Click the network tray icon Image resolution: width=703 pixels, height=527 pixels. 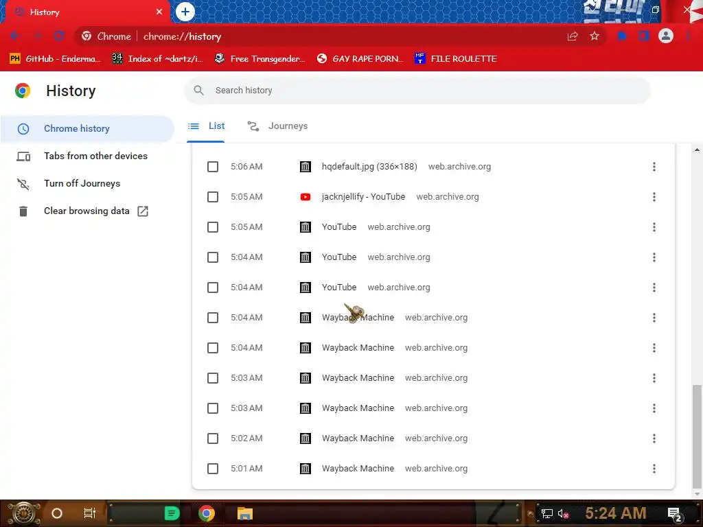click(x=547, y=513)
